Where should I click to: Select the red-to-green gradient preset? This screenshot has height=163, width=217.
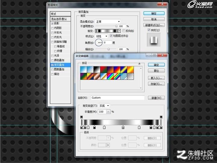tap(104, 70)
